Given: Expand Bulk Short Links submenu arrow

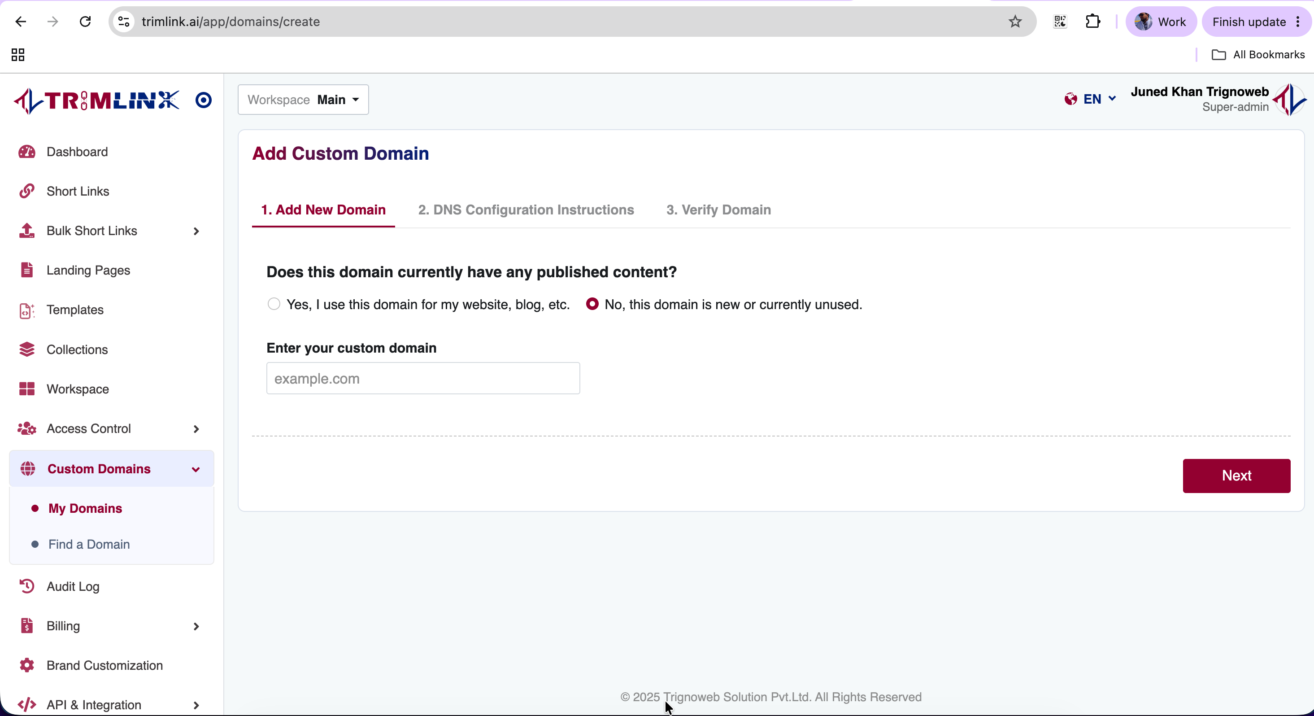Looking at the screenshot, I should point(196,231).
